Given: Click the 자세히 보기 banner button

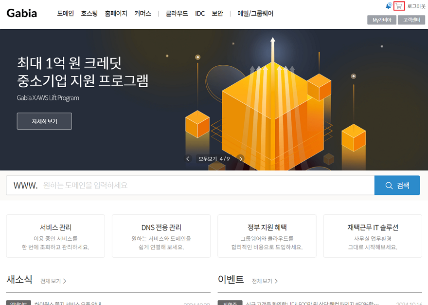Looking at the screenshot, I should click(44, 121).
